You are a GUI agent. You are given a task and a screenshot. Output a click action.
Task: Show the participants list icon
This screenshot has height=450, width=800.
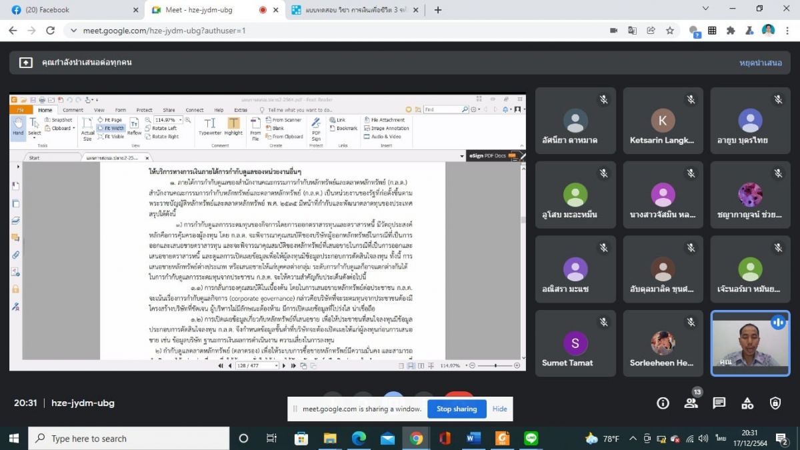pos(691,403)
